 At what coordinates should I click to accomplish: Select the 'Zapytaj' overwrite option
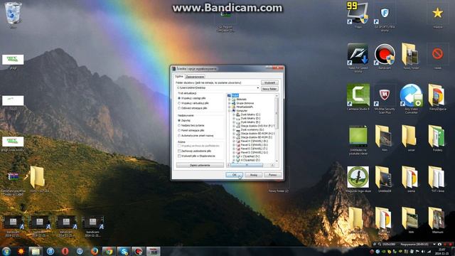(x=179, y=120)
